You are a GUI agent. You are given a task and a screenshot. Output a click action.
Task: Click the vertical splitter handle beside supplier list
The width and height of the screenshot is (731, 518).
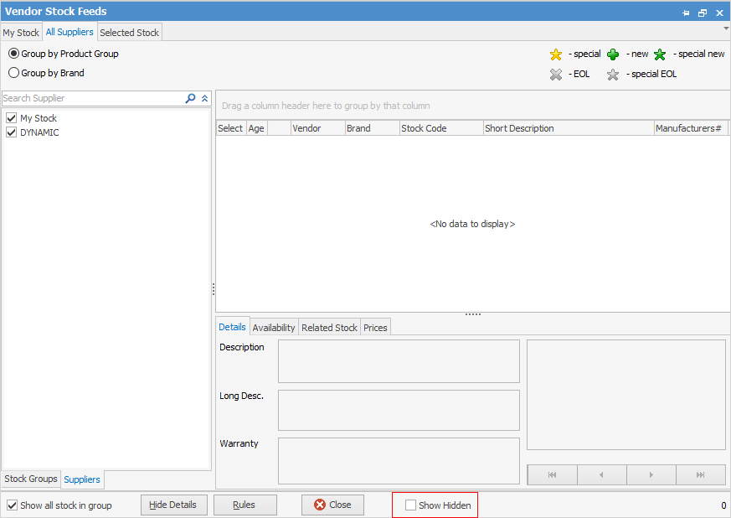click(214, 289)
